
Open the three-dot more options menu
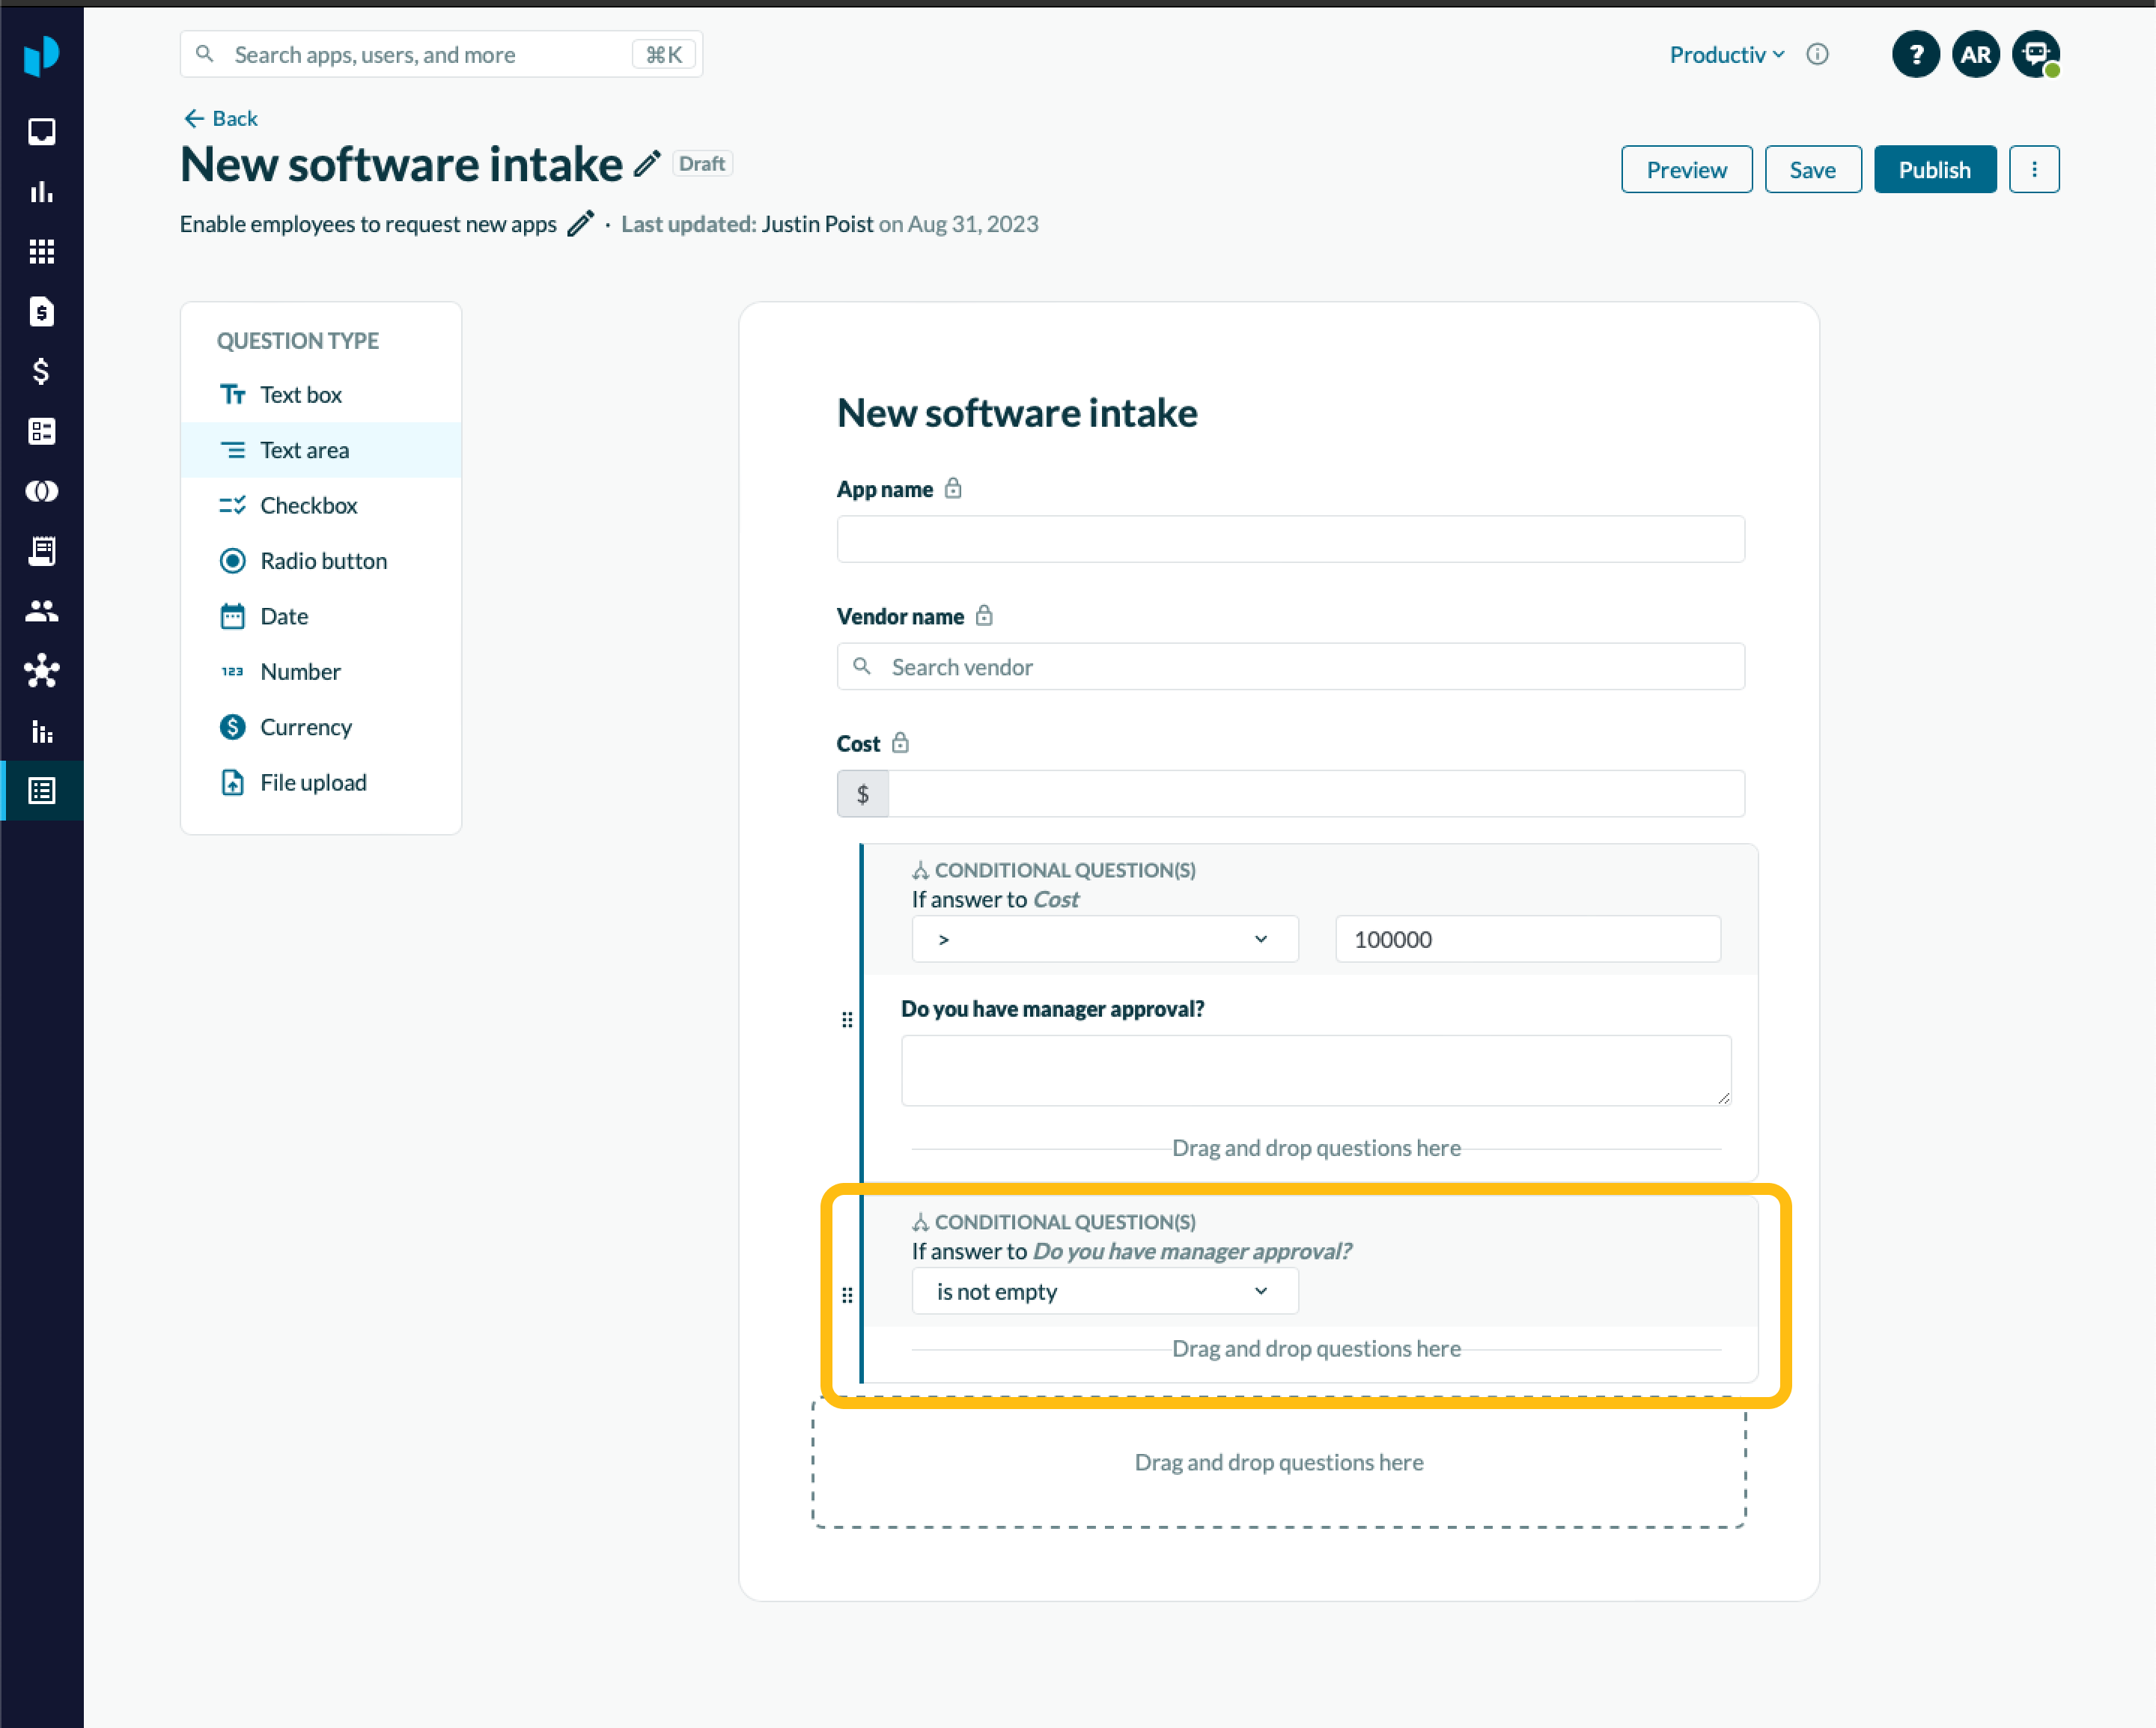click(x=2033, y=170)
